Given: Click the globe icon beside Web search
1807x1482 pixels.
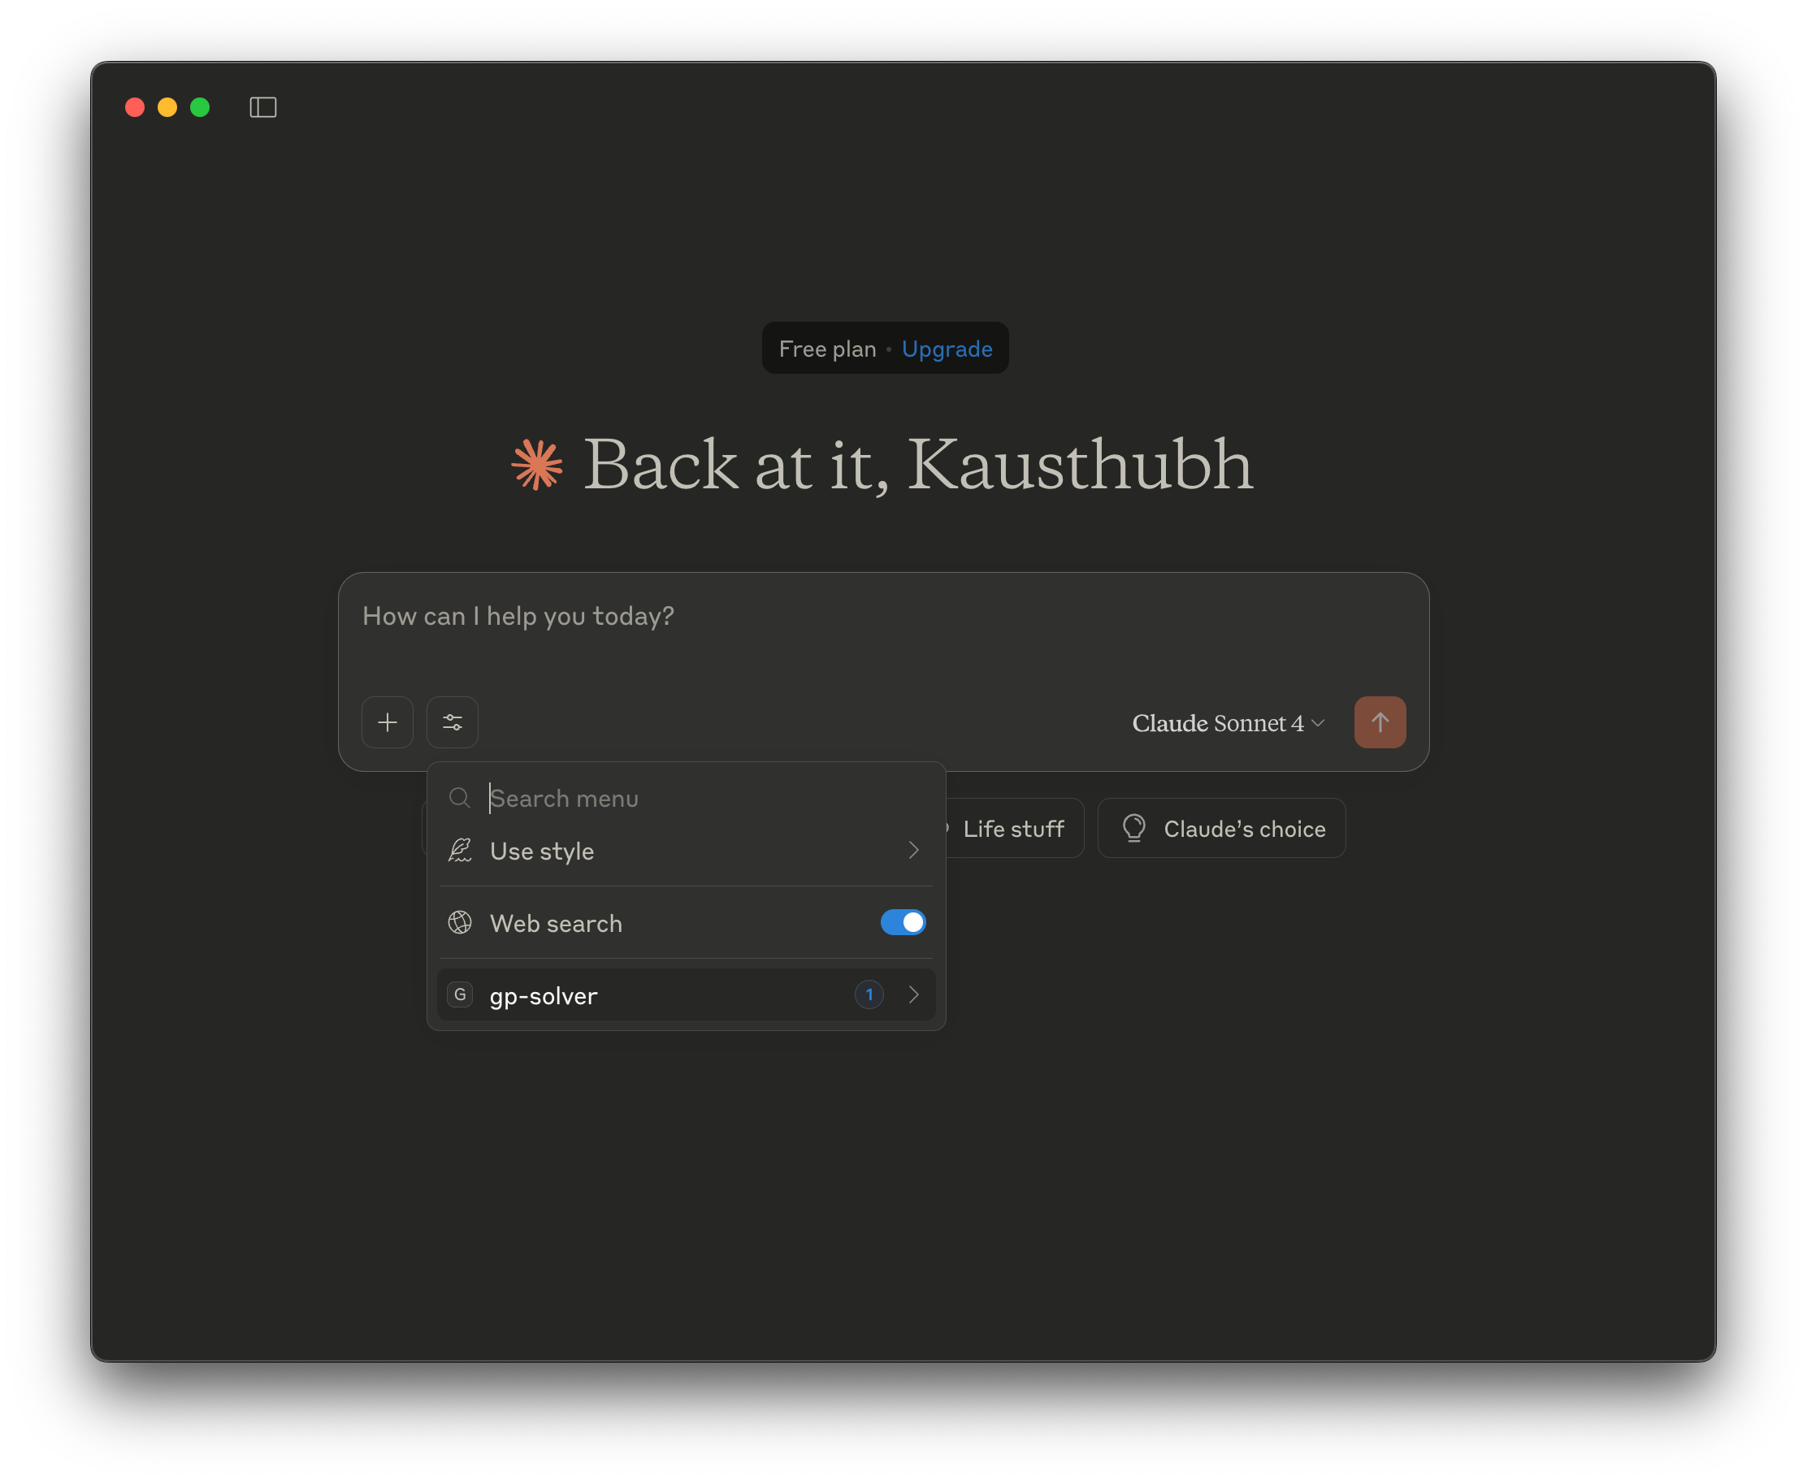Looking at the screenshot, I should (x=460, y=923).
